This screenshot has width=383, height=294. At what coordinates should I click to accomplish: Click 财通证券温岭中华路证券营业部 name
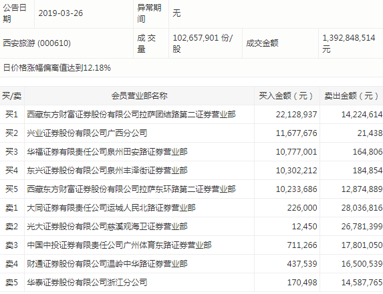click(x=107, y=264)
